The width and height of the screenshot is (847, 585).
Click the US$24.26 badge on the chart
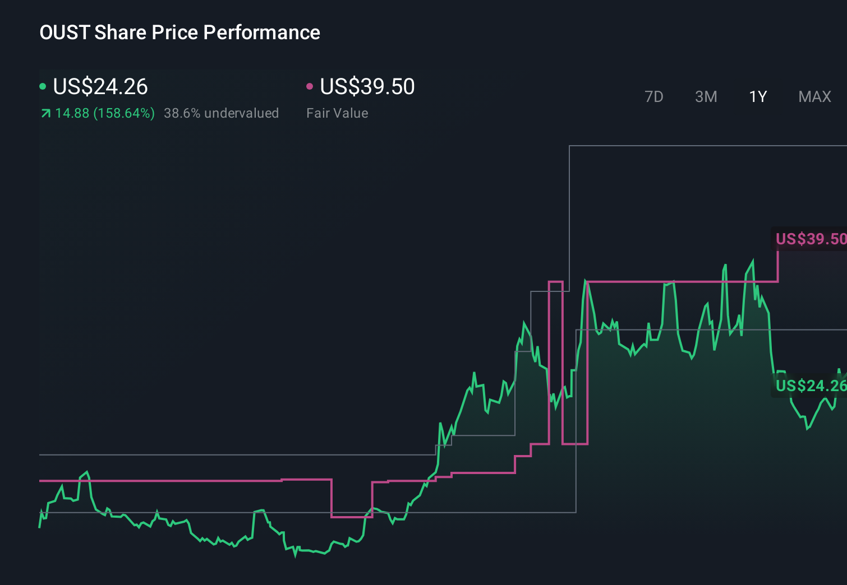pos(810,386)
